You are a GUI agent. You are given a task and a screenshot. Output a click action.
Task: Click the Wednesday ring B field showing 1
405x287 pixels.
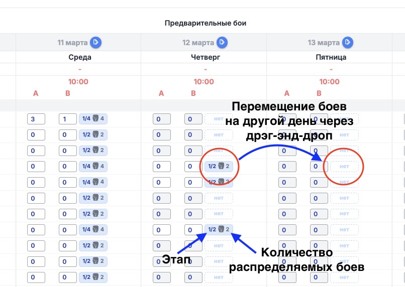[68, 119]
